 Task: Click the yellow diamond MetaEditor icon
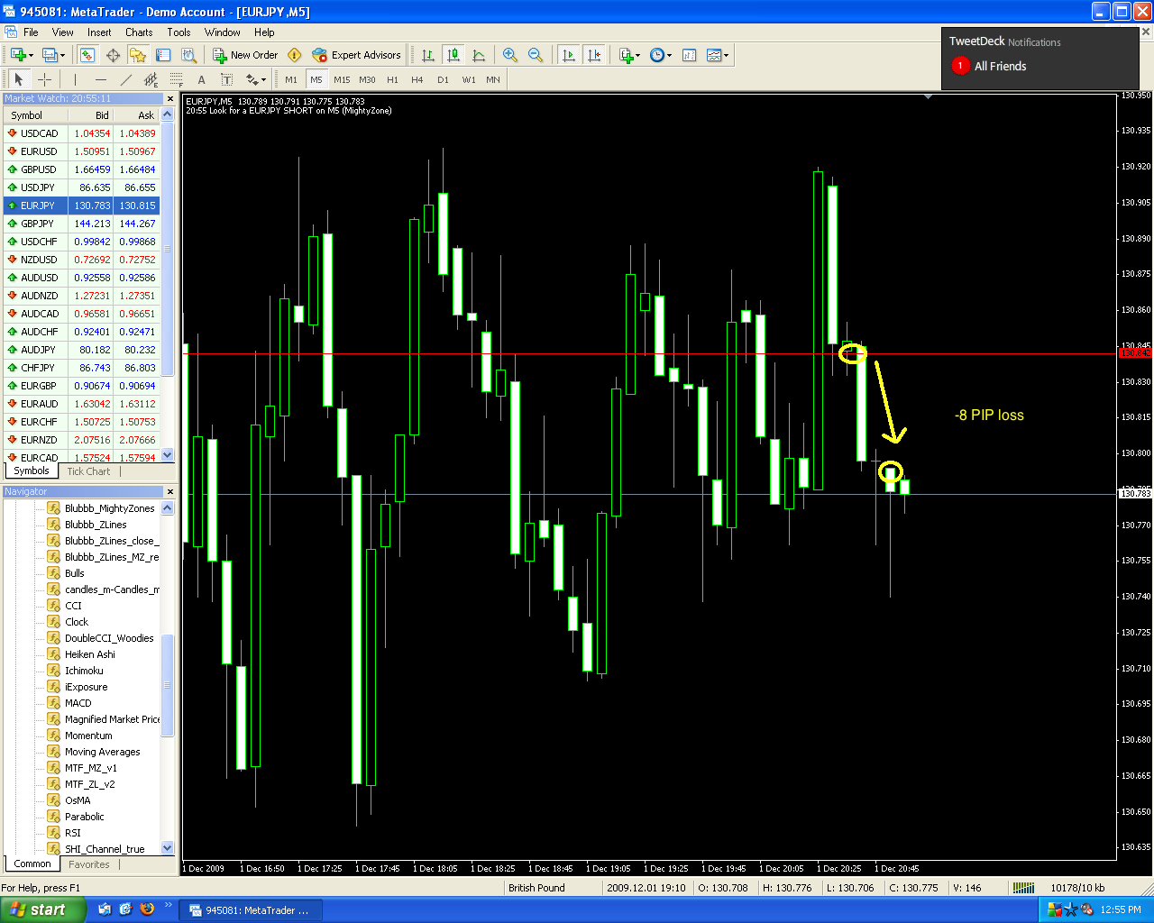click(294, 55)
